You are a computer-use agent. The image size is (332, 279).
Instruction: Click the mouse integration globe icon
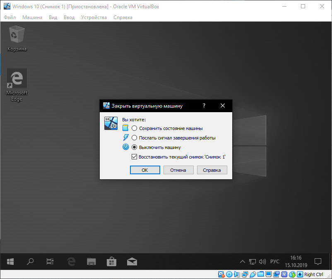point(292,274)
